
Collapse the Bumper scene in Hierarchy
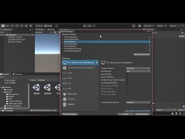pyautogui.click(x=5, y=35)
